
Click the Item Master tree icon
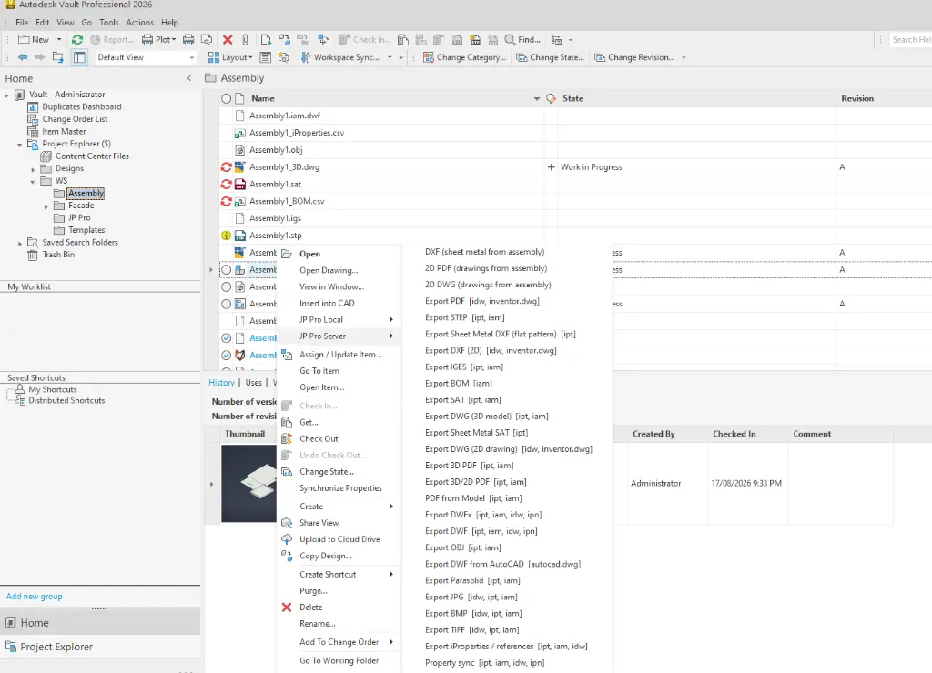(34, 131)
